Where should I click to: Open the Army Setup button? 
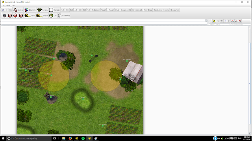(148, 10)
